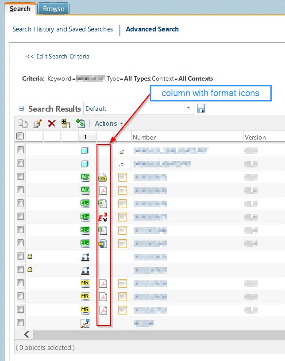Click the save table view floppy icon
This screenshot has width=285, height=361.
tap(201, 108)
